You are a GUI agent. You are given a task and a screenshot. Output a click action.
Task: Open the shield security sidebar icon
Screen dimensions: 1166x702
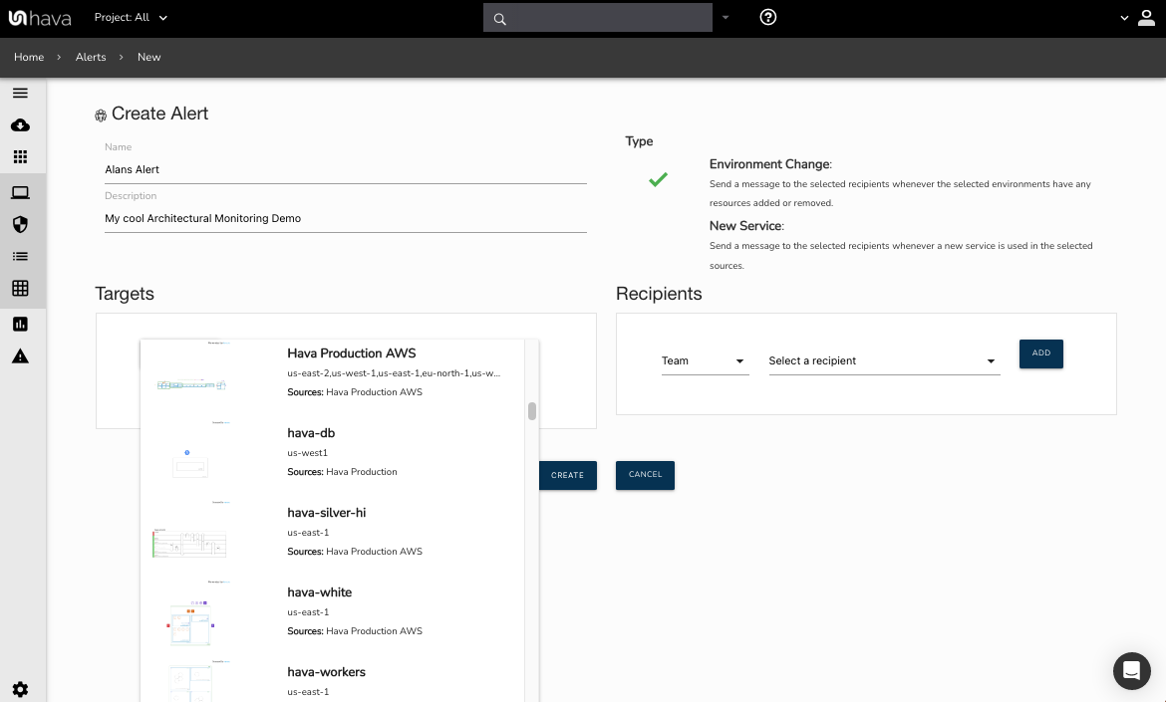(x=20, y=224)
